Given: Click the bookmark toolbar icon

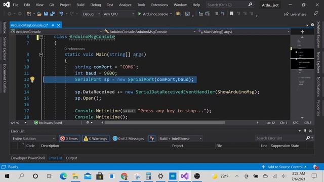Looking at the screenshot, I should 231,14.
